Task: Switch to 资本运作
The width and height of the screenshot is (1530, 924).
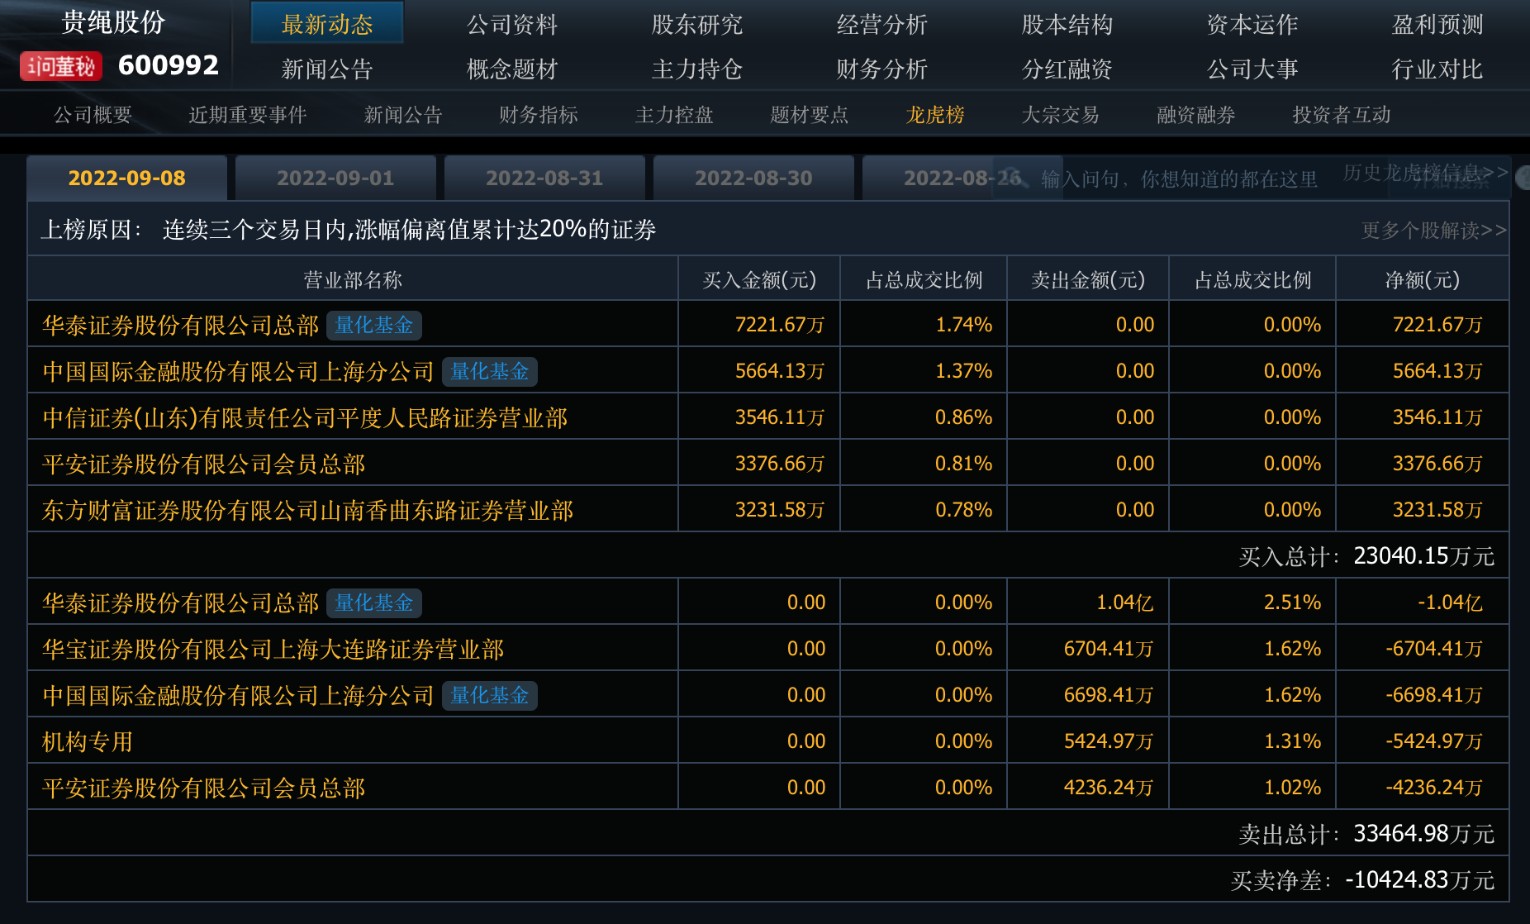Action: click(1252, 24)
